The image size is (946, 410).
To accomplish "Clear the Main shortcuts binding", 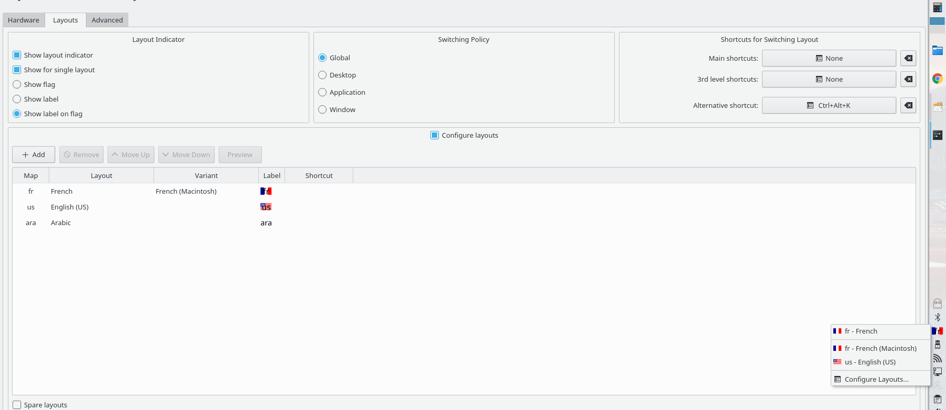I will [908, 58].
